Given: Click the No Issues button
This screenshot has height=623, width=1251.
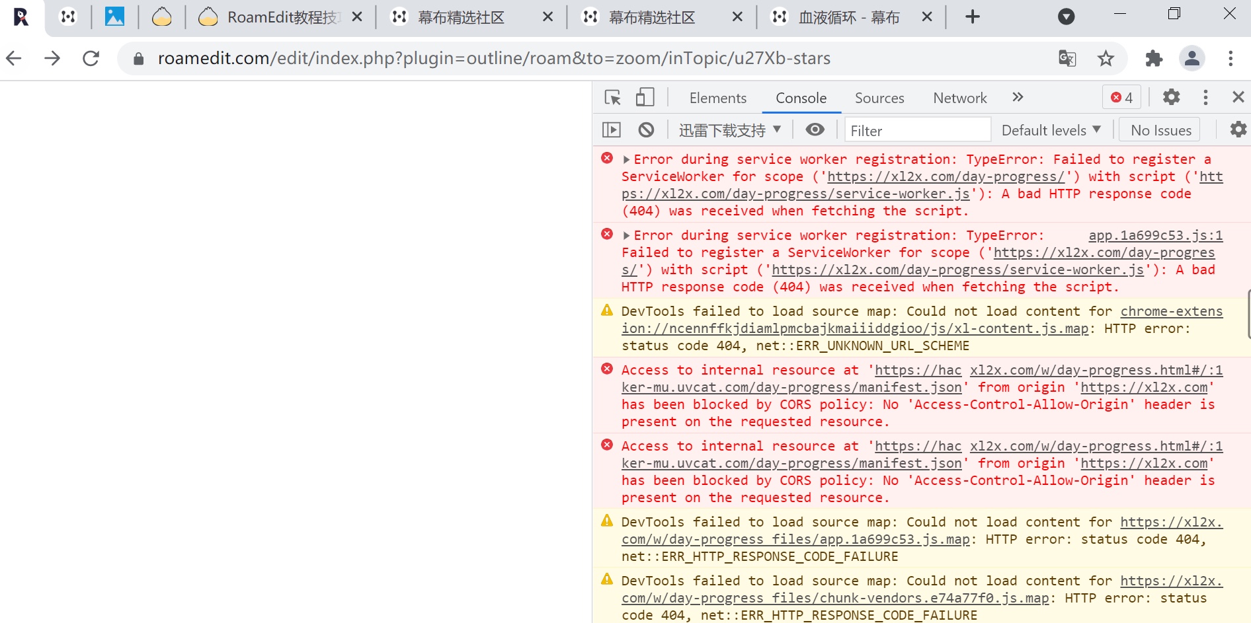Looking at the screenshot, I should point(1160,130).
